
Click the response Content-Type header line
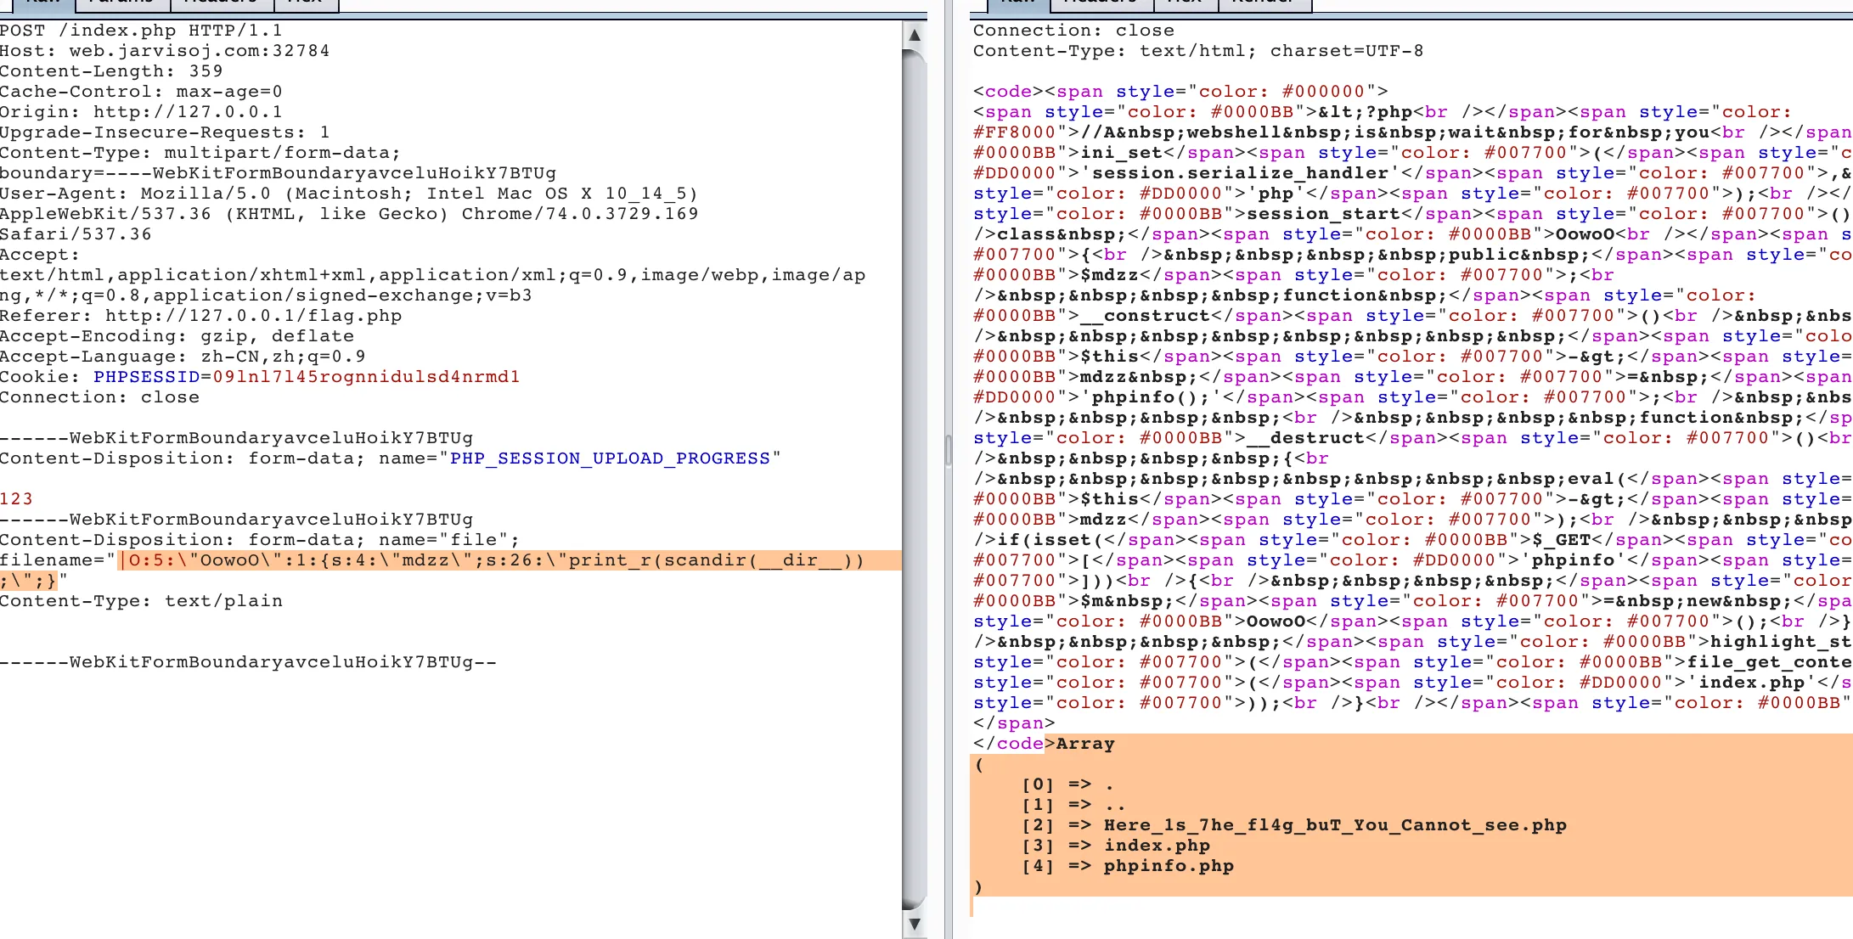point(1197,51)
